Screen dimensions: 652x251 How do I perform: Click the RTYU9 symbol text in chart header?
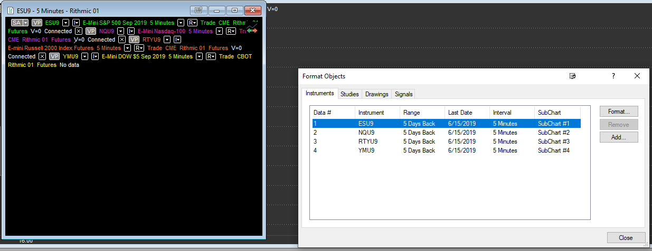pyautogui.click(x=152, y=39)
